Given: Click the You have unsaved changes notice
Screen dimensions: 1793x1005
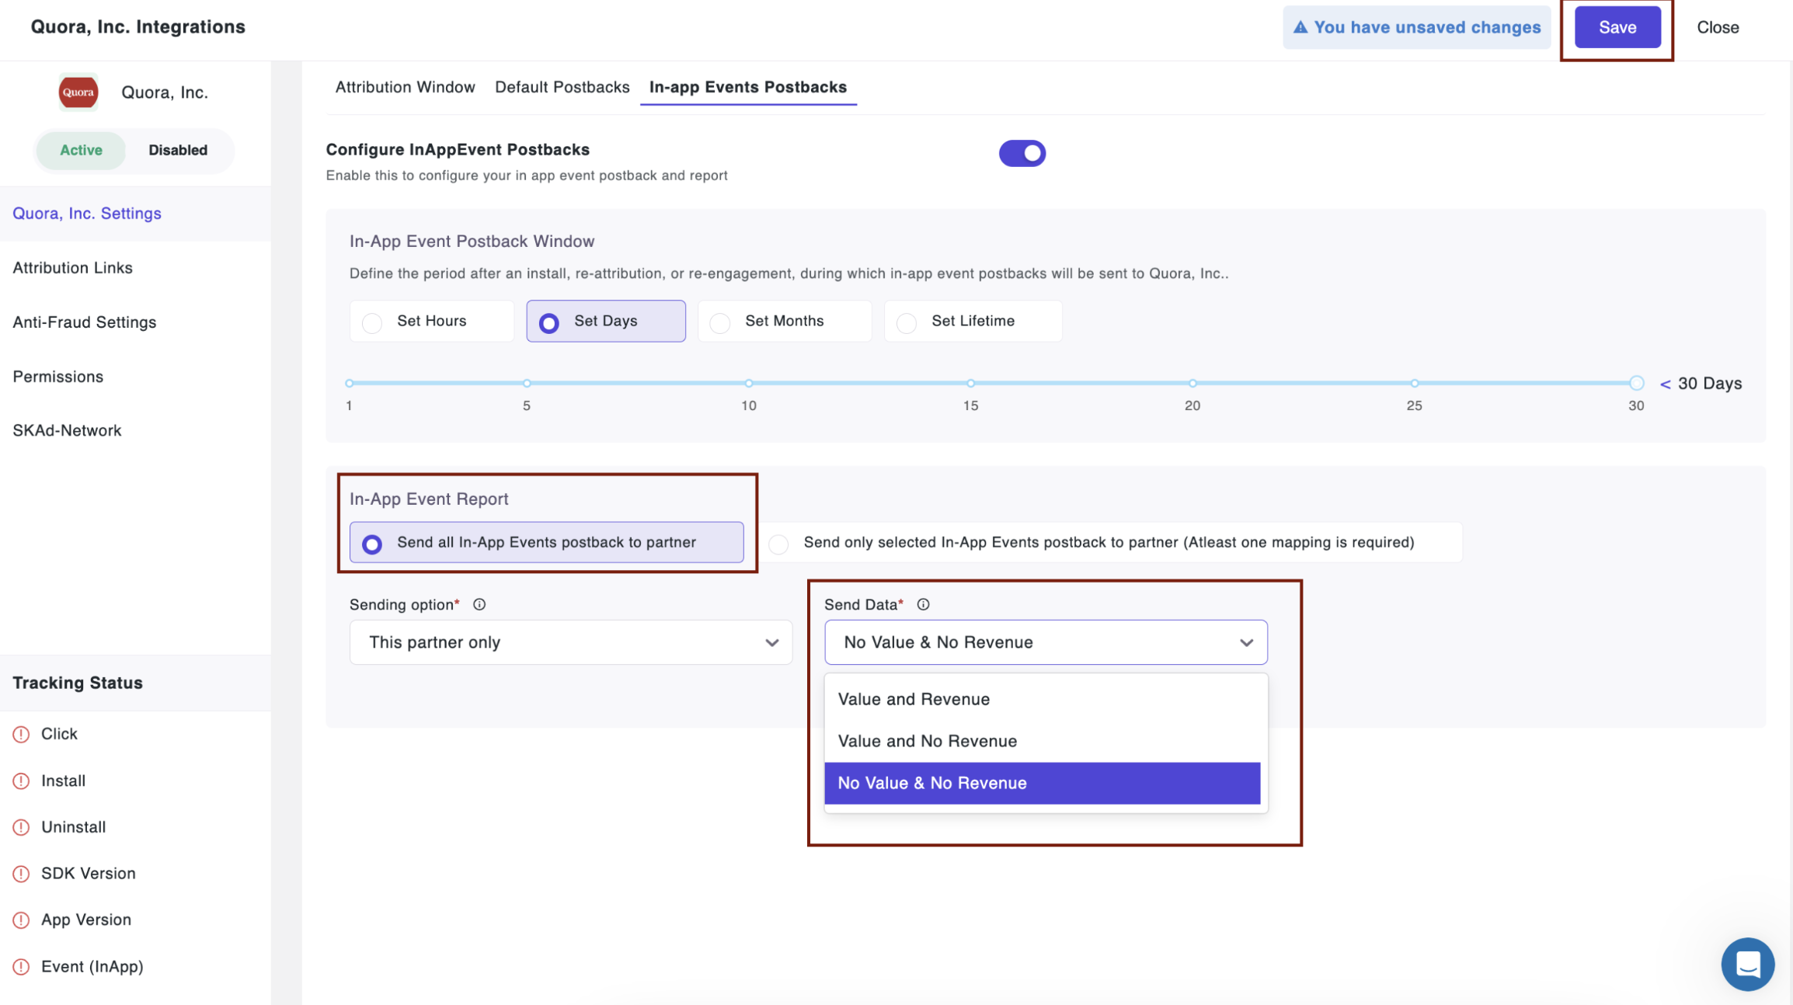Looking at the screenshot, I should [x=1416, y=27].
